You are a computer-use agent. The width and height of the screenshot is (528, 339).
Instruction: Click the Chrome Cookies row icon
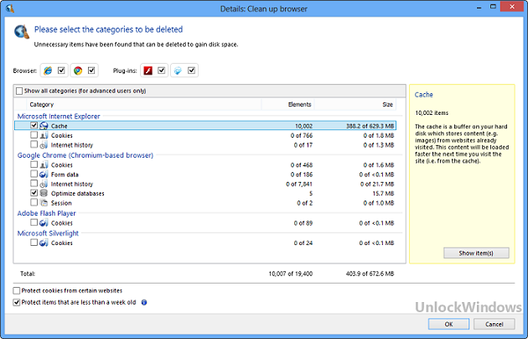point(44,165)
